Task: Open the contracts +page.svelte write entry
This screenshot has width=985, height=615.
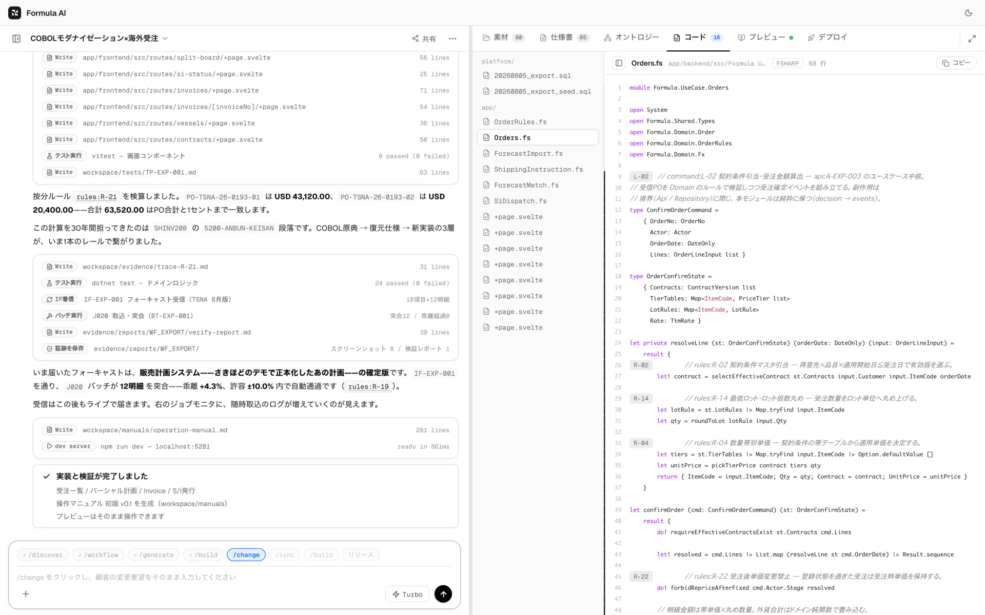Action: [245, 139]
